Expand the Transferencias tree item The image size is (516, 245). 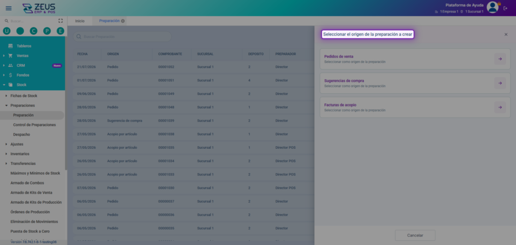6,163
